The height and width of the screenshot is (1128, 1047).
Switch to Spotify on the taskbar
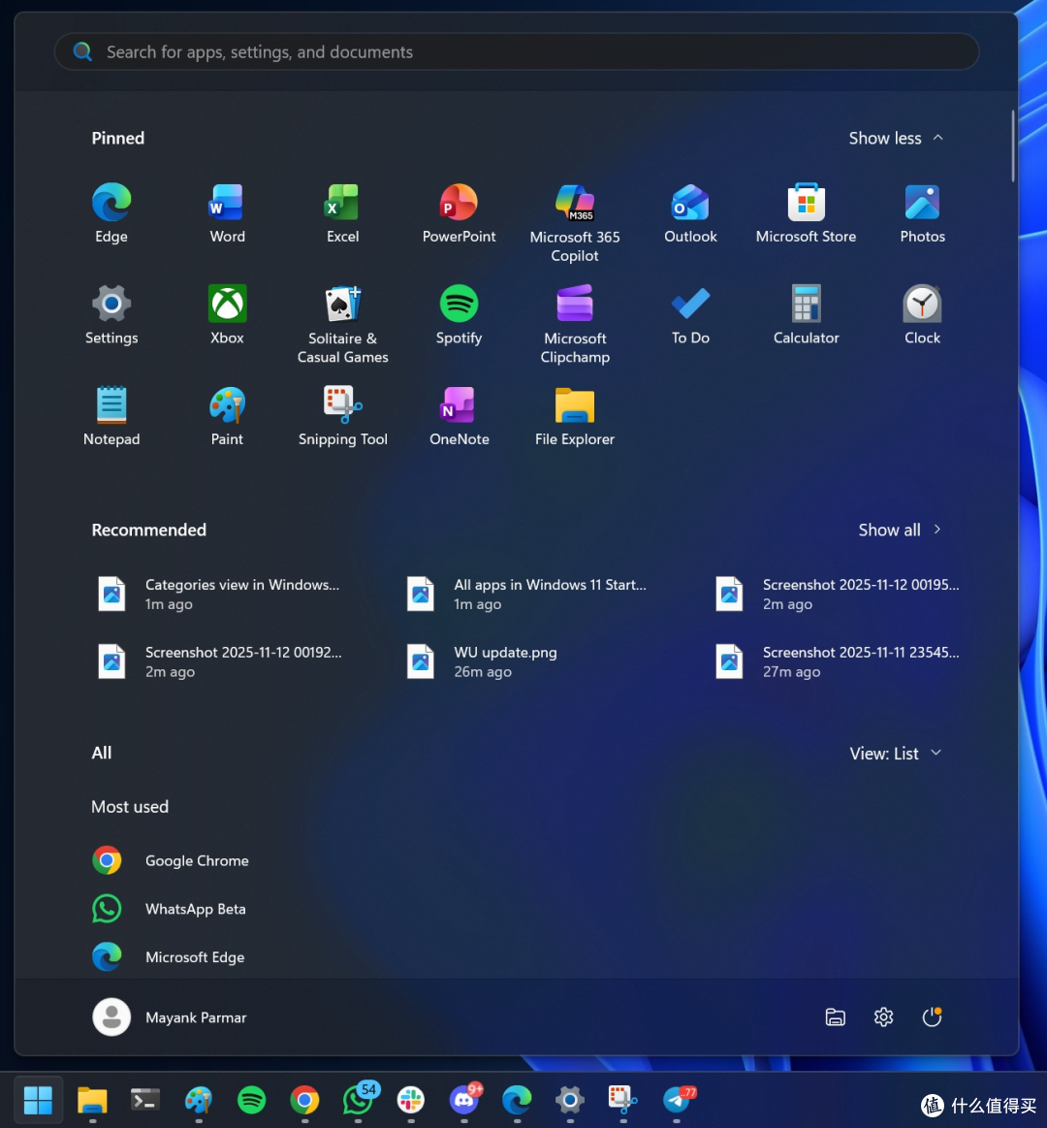click(x=252, y=1100)
